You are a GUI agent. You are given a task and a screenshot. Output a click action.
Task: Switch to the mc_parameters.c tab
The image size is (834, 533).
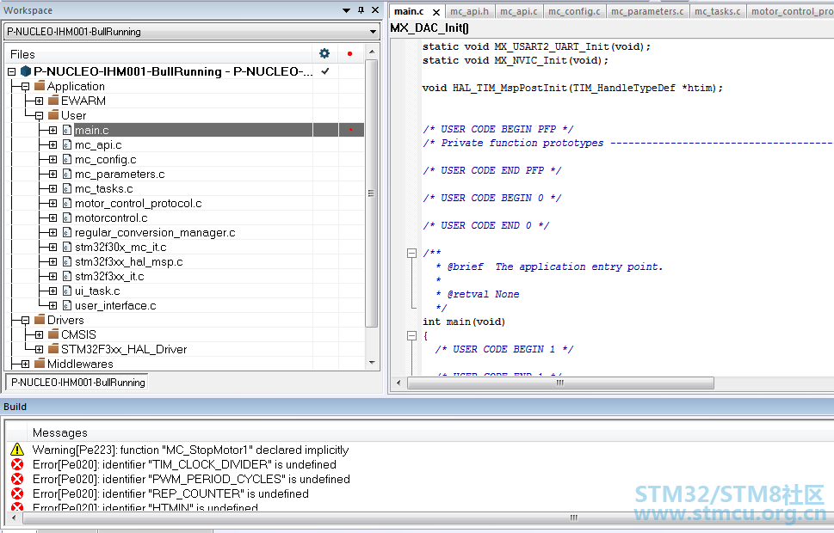coord(647,11)
